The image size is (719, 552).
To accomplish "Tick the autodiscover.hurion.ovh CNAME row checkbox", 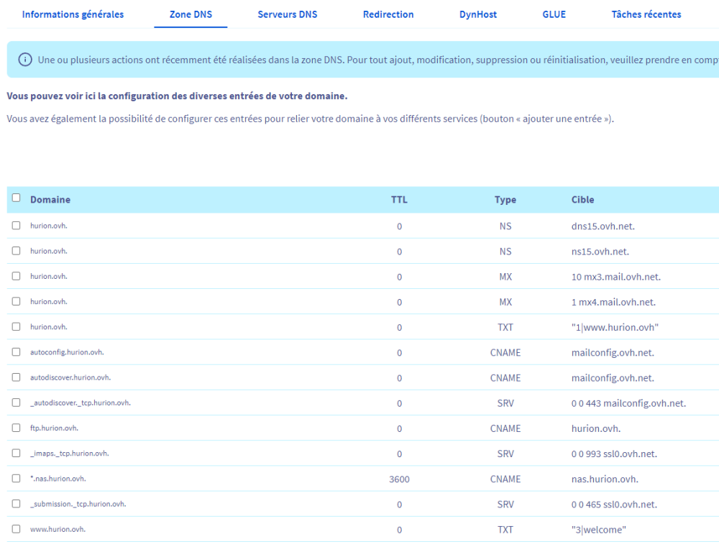I will tap(16, 377).
